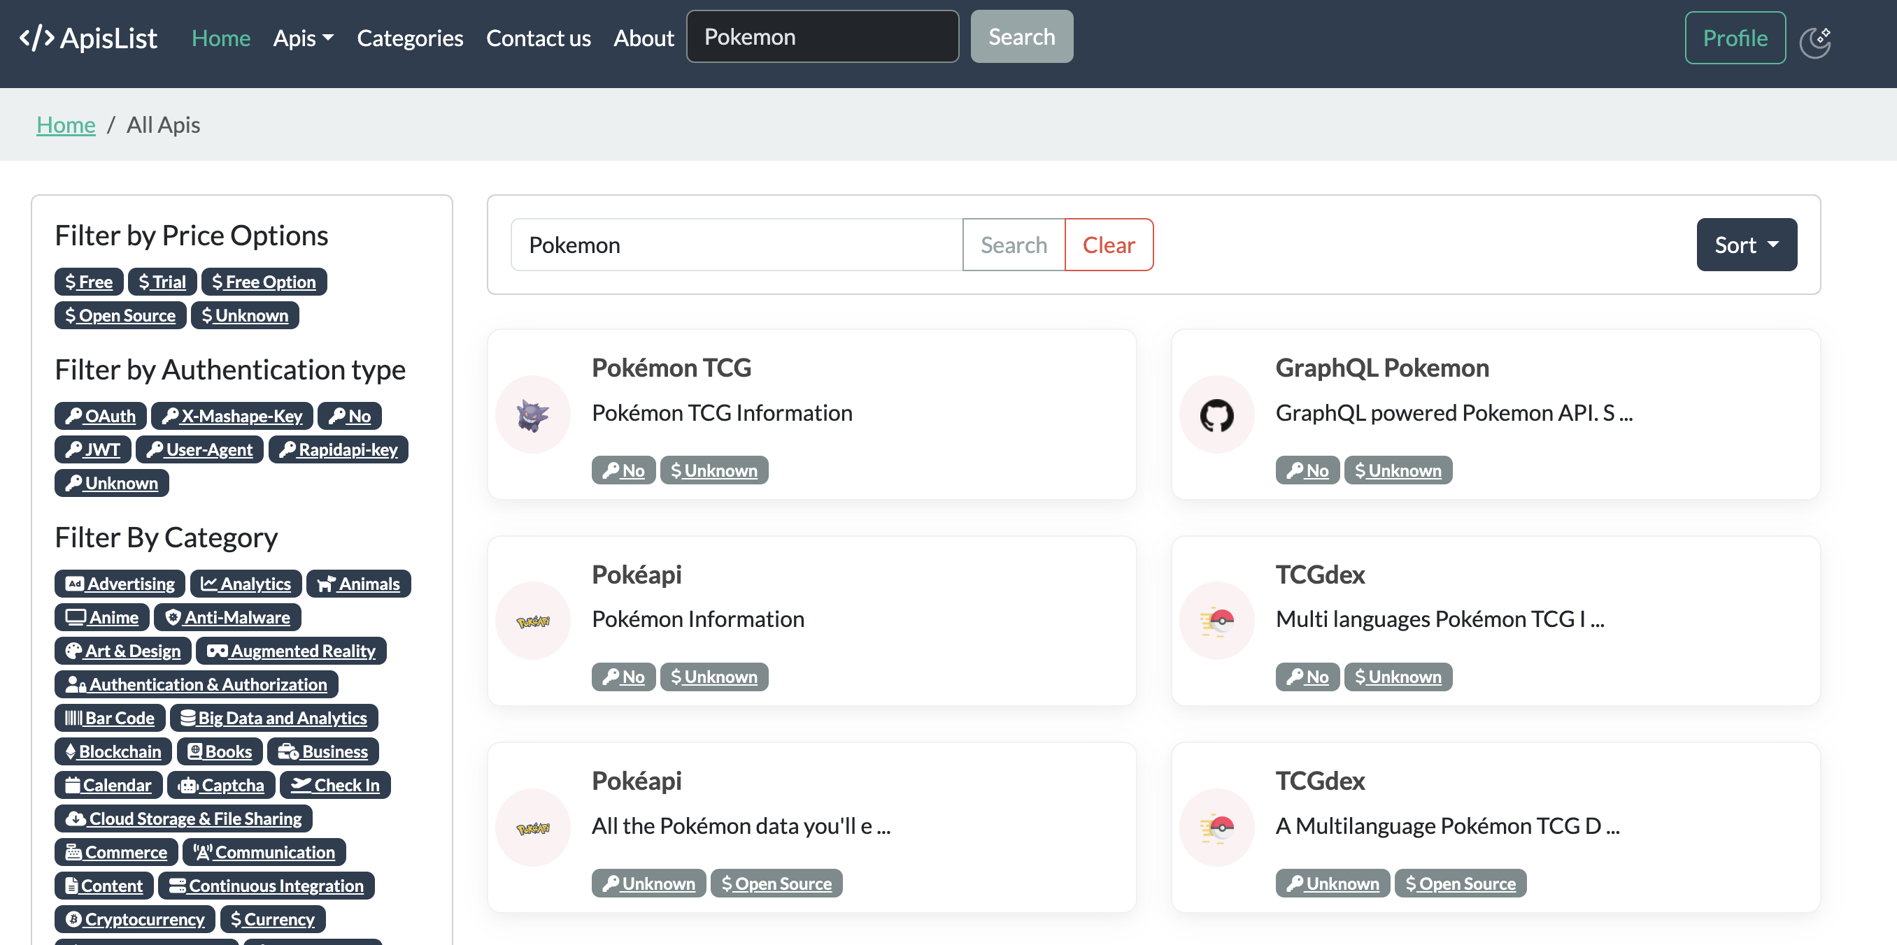Filter by Currency category
This screenshot has width=1897, height=945.
(273, 918)
